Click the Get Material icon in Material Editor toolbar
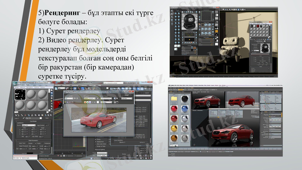The image size is (302, 170). click(x=16, y=115)
